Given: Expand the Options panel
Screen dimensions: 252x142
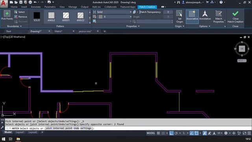Looking at the screenshot, I should point(205,26).
